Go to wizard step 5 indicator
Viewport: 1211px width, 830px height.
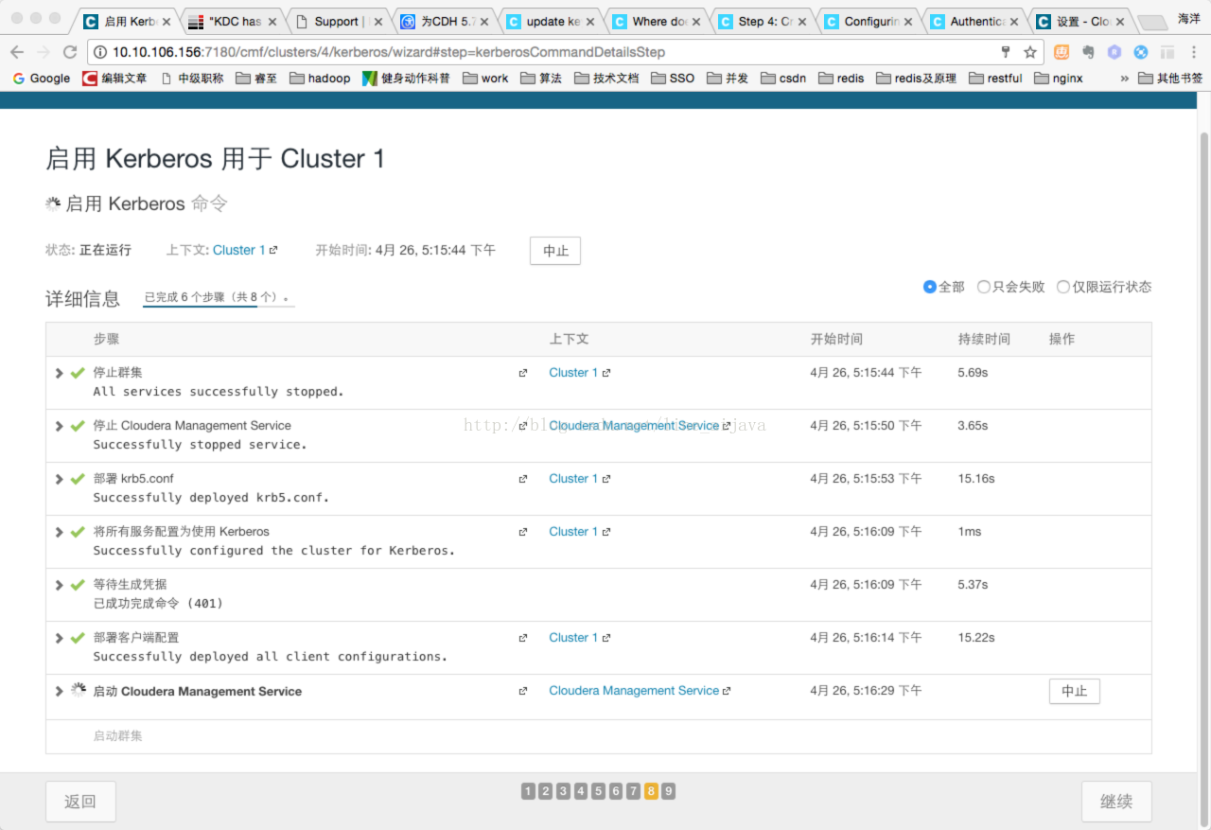(598, 791)
